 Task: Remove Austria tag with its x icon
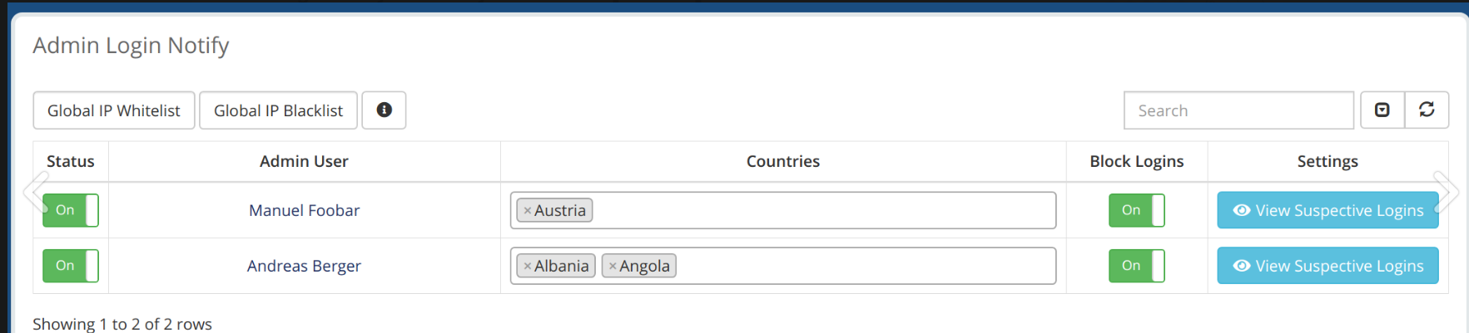click(528, 211)
